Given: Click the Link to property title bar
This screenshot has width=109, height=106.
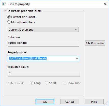Looking at the screenshot, I should (x=54, y=4).
